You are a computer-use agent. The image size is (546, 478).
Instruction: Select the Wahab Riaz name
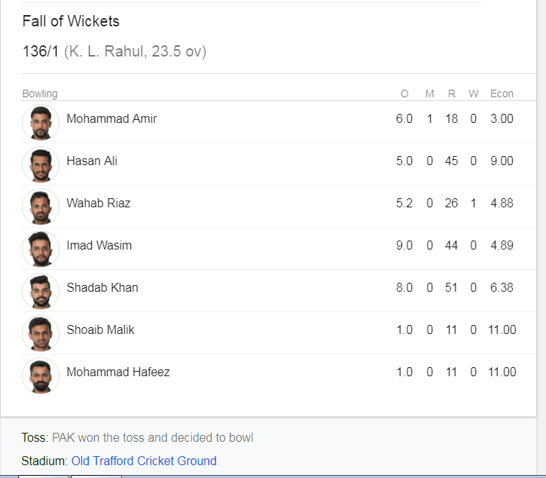(99, 203)
